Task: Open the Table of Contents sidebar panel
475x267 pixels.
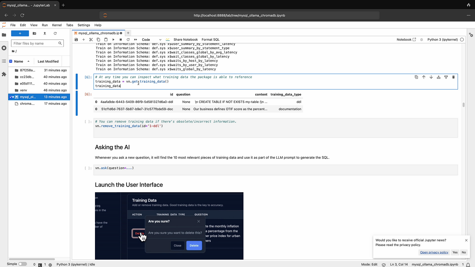Action: pyautogui.click(x=4, y=61)
